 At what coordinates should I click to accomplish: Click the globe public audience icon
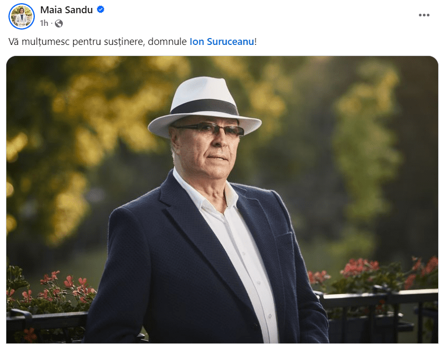click(59, 23)
